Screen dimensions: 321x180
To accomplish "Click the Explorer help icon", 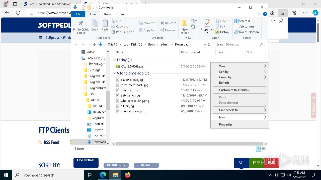I will point(265,14).
